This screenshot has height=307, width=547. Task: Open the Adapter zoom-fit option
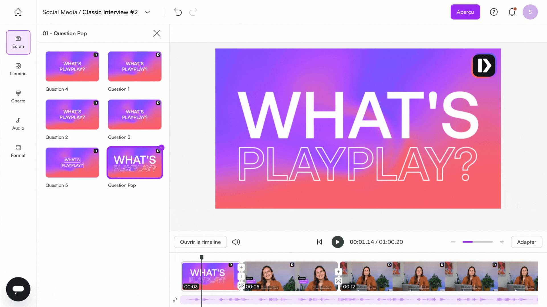click(526, 242)
